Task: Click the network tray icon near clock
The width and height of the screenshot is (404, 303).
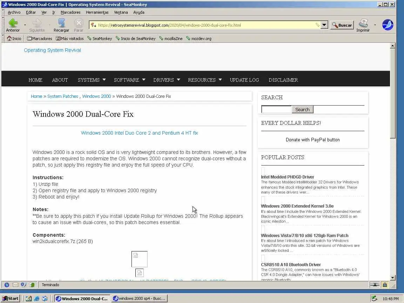Action: coord(375,299)
